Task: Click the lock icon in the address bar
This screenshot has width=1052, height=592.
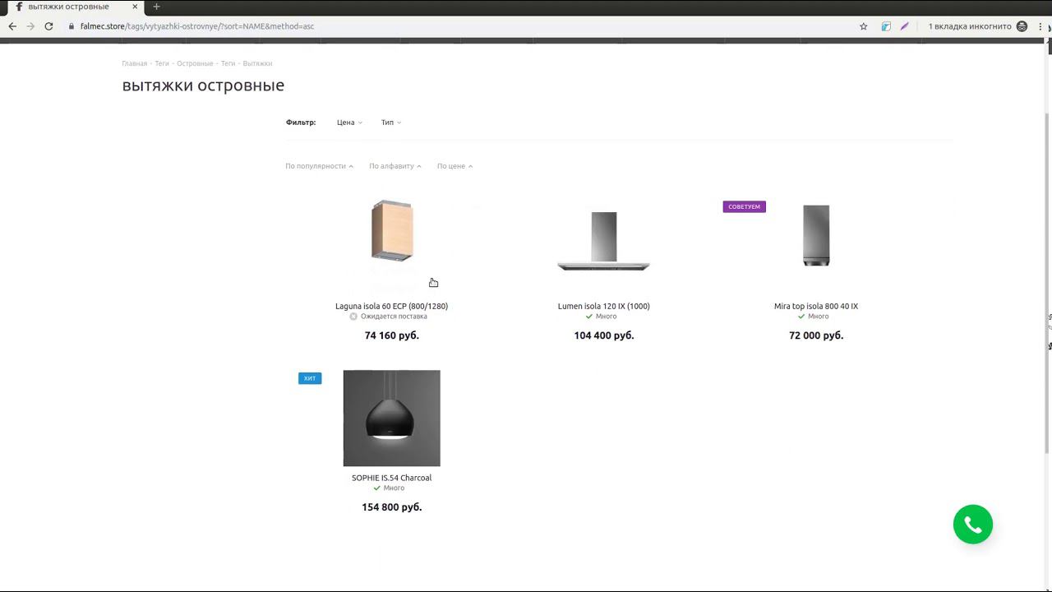Action: (x=72, y=26)
